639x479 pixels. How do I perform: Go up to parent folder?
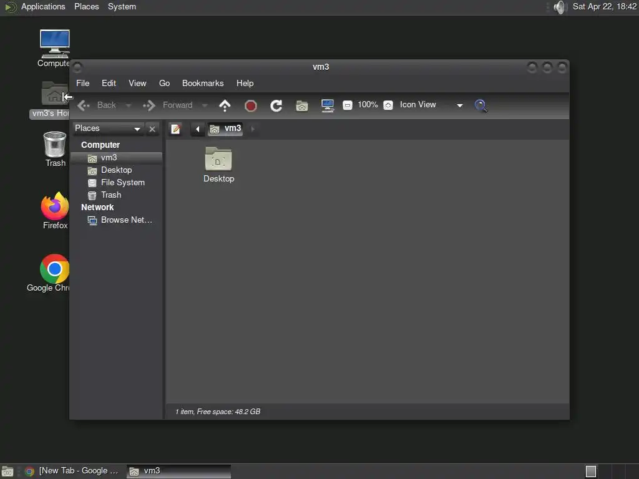[225, 105]
